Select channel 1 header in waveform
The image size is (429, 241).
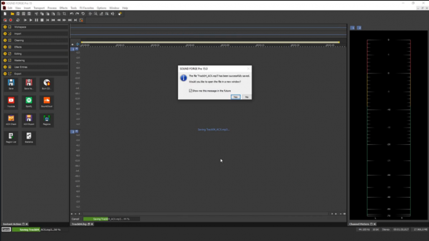pos(73,49)
